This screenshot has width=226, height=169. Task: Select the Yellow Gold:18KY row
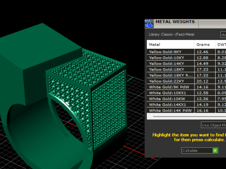click(186, 69)
